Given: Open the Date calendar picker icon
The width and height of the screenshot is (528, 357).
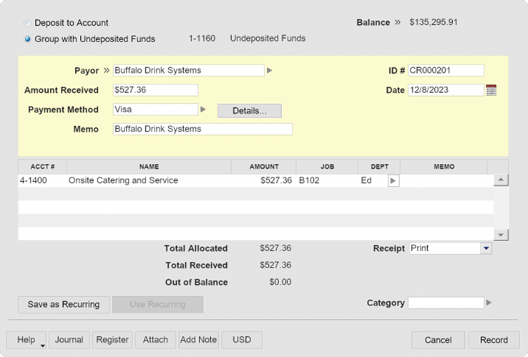Looking at the screenshot, I should 491,90.
